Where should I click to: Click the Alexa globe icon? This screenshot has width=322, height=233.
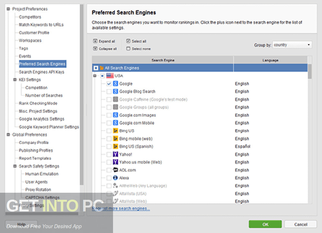(x=115, y=178)
